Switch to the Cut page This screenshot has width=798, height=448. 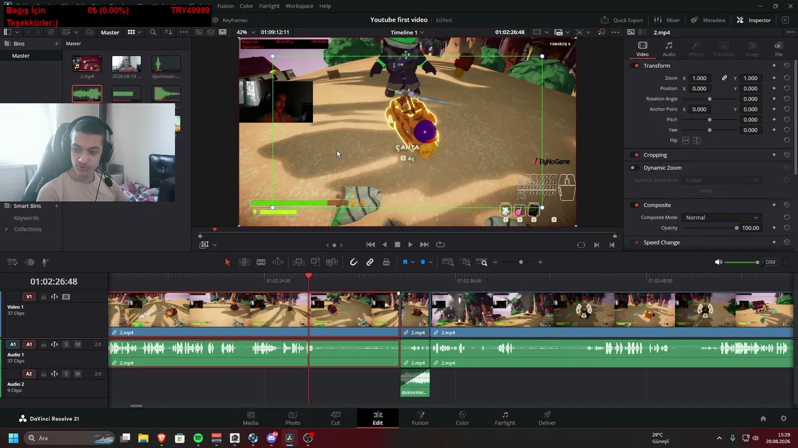(x=335, y=418)
